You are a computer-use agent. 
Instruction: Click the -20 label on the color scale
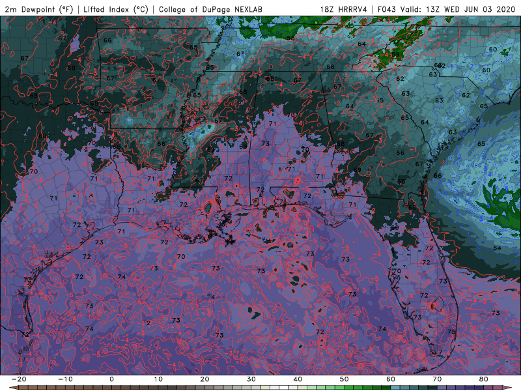19,379
